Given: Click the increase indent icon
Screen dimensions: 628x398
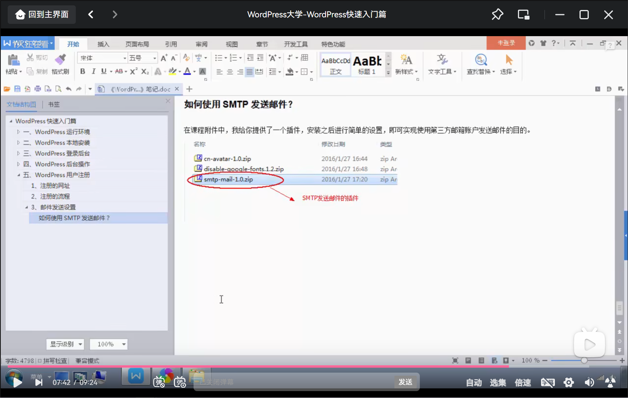Looking at the screenshot, I should click(261, 58).
